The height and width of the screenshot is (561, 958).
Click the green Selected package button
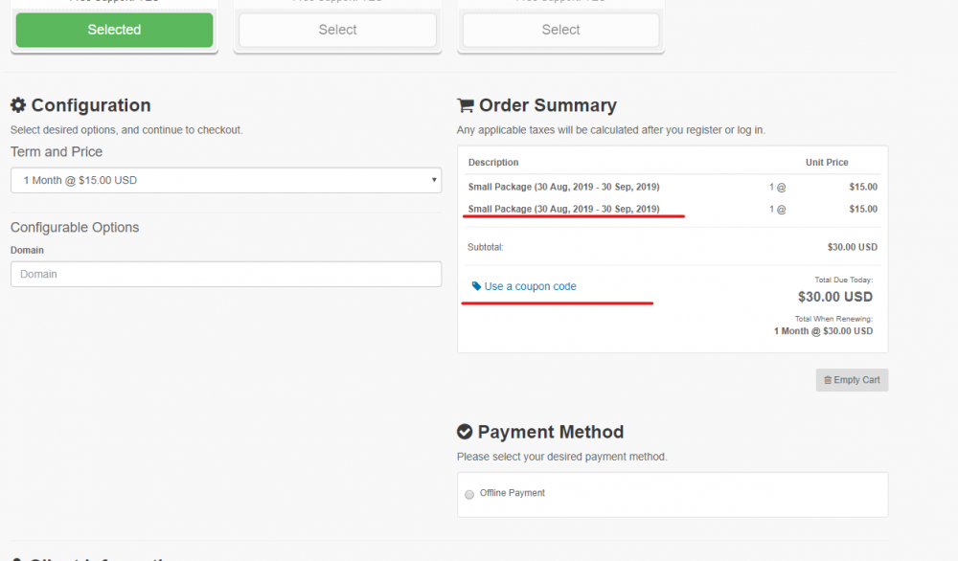click(x=114, y=30)
